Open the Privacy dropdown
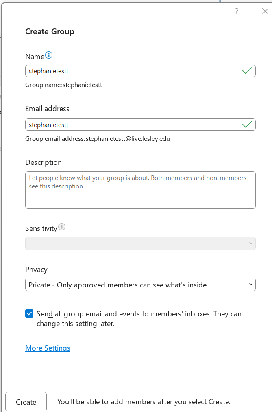Viewport: 272px width, 412px height. [x=140, y=284]
